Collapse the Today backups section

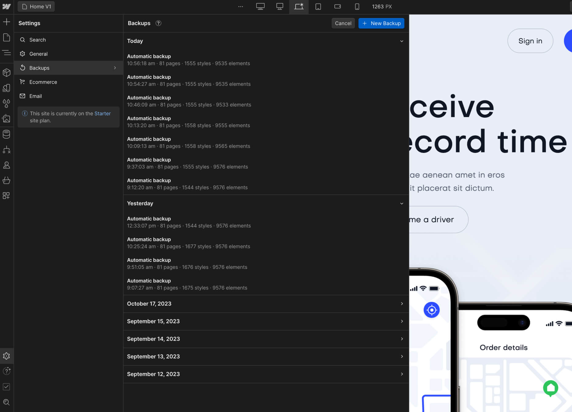[402, 41]
